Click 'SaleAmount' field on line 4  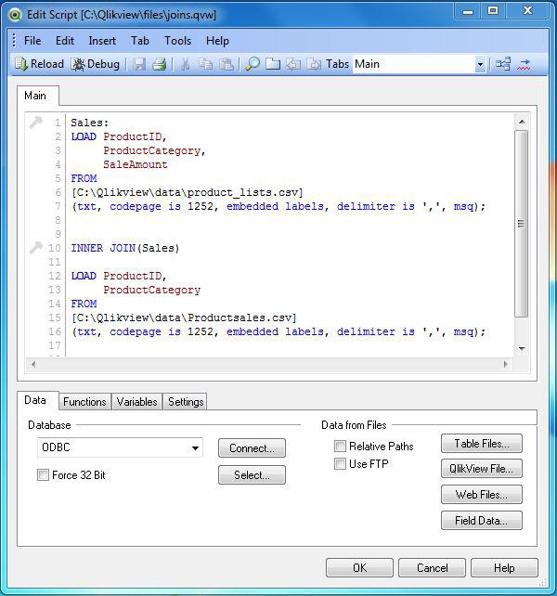point(136,164)
